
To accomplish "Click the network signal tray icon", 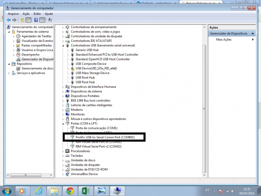I will pos(227,191).
